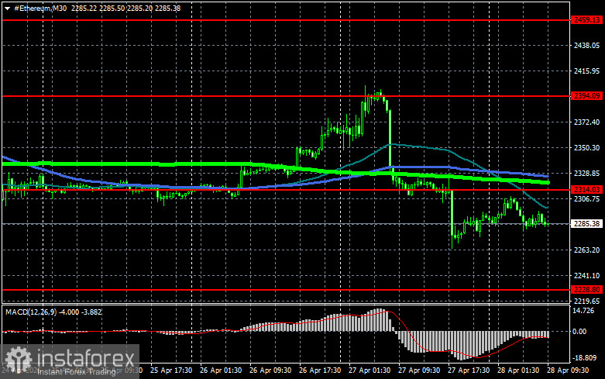Click the red 2228.80 level price tag
This screenshot has height=379, width=605.
pyautogui.click(x=586, y=289)
